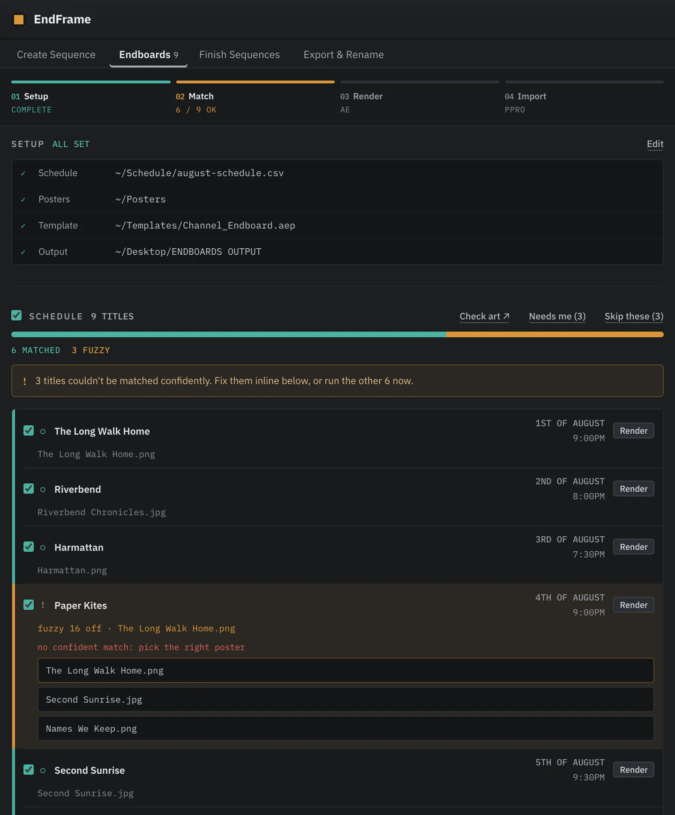675x815 pixels.
Task: Pick Second Sunrise.jpg poster option
Action: tap(346, 699)
